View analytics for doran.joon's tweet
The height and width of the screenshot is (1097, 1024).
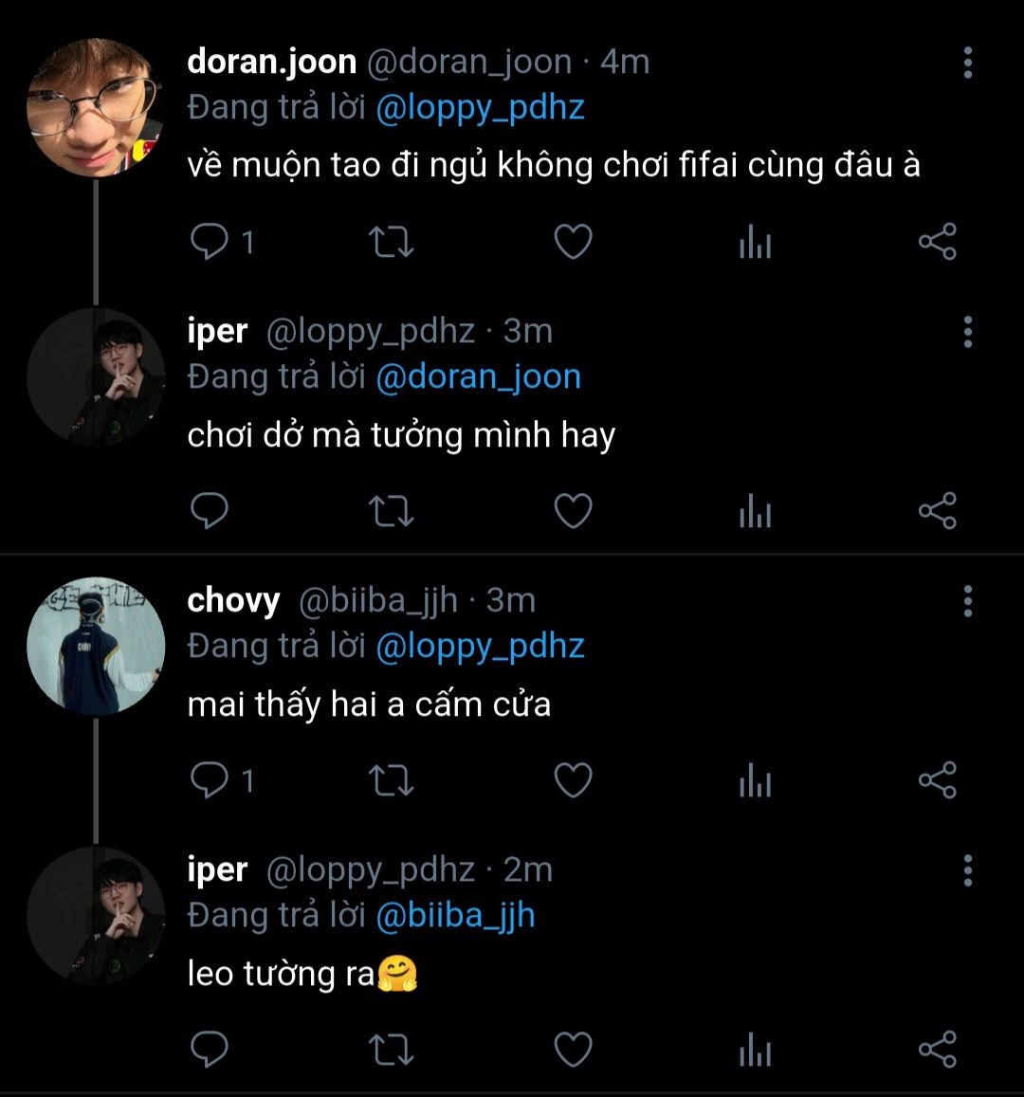[x=755, y=244]
